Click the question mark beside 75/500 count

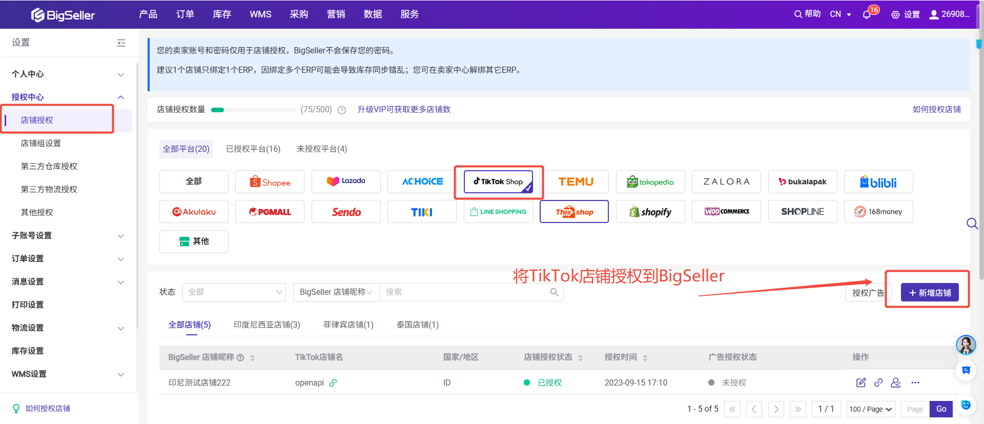(x=342, y=110)
